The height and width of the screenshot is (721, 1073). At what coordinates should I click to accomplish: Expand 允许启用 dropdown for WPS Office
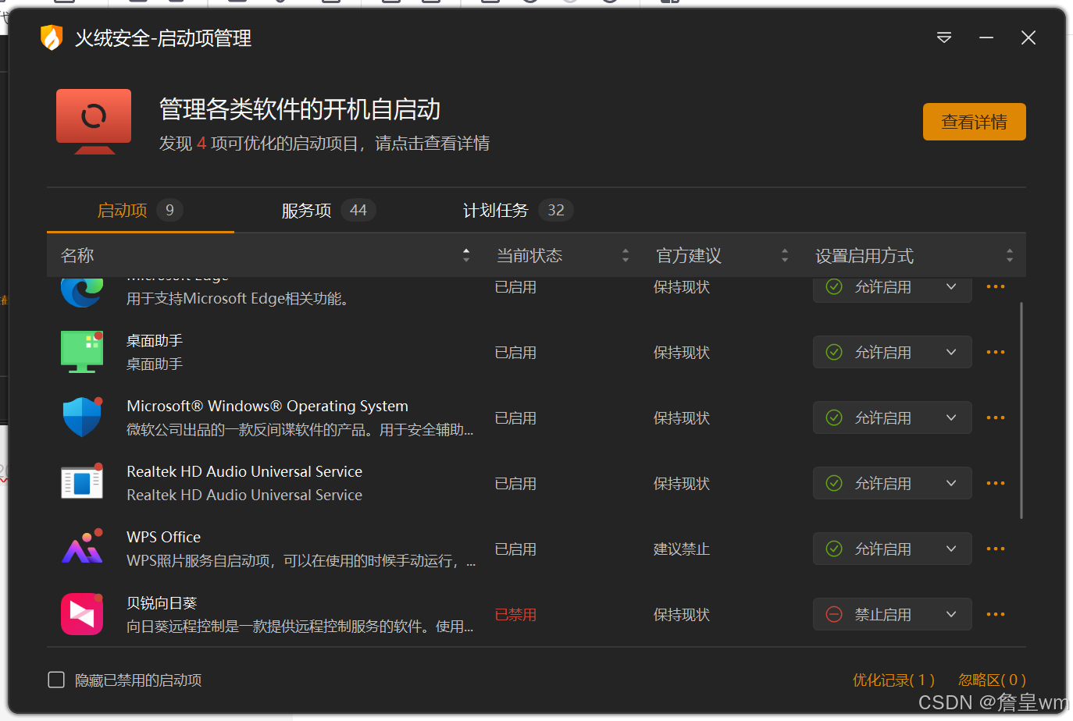click(x=893, y=549)
